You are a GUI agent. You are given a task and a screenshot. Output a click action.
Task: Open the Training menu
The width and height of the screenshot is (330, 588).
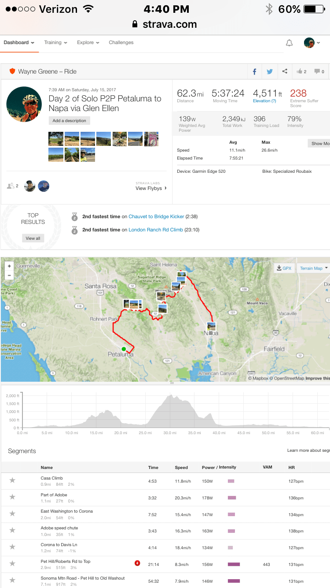coord(55,43)
